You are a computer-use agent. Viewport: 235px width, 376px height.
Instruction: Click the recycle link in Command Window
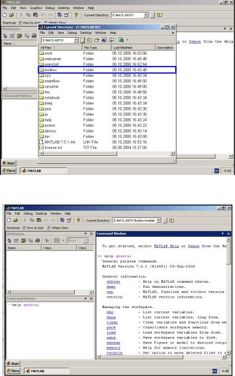click(x=115, y=353)
